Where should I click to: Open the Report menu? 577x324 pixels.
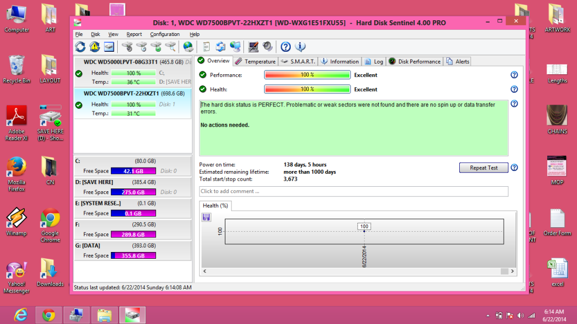134,34
